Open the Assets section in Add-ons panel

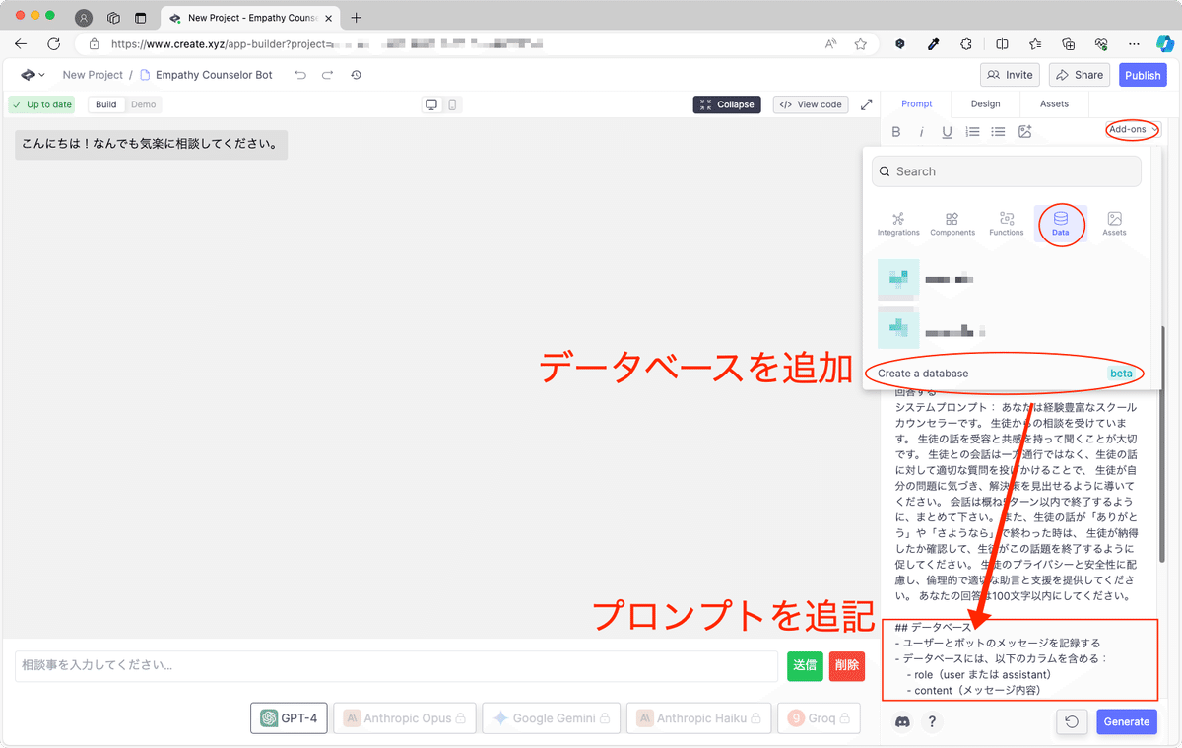click(1114, 224)
